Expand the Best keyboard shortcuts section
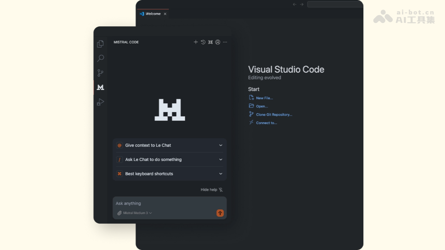445x250 pixels. coord(169,173)
